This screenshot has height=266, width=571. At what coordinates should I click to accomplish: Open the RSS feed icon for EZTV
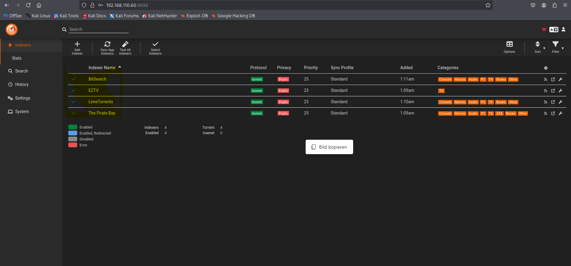546,91
